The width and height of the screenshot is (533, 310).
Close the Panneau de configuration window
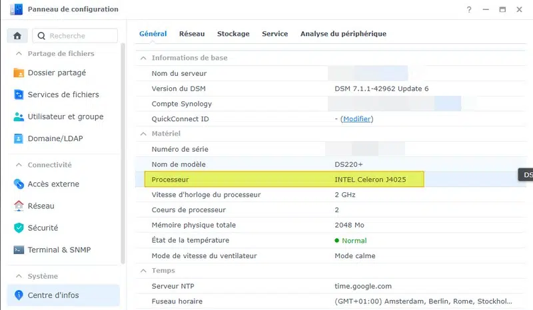point(519,9)
